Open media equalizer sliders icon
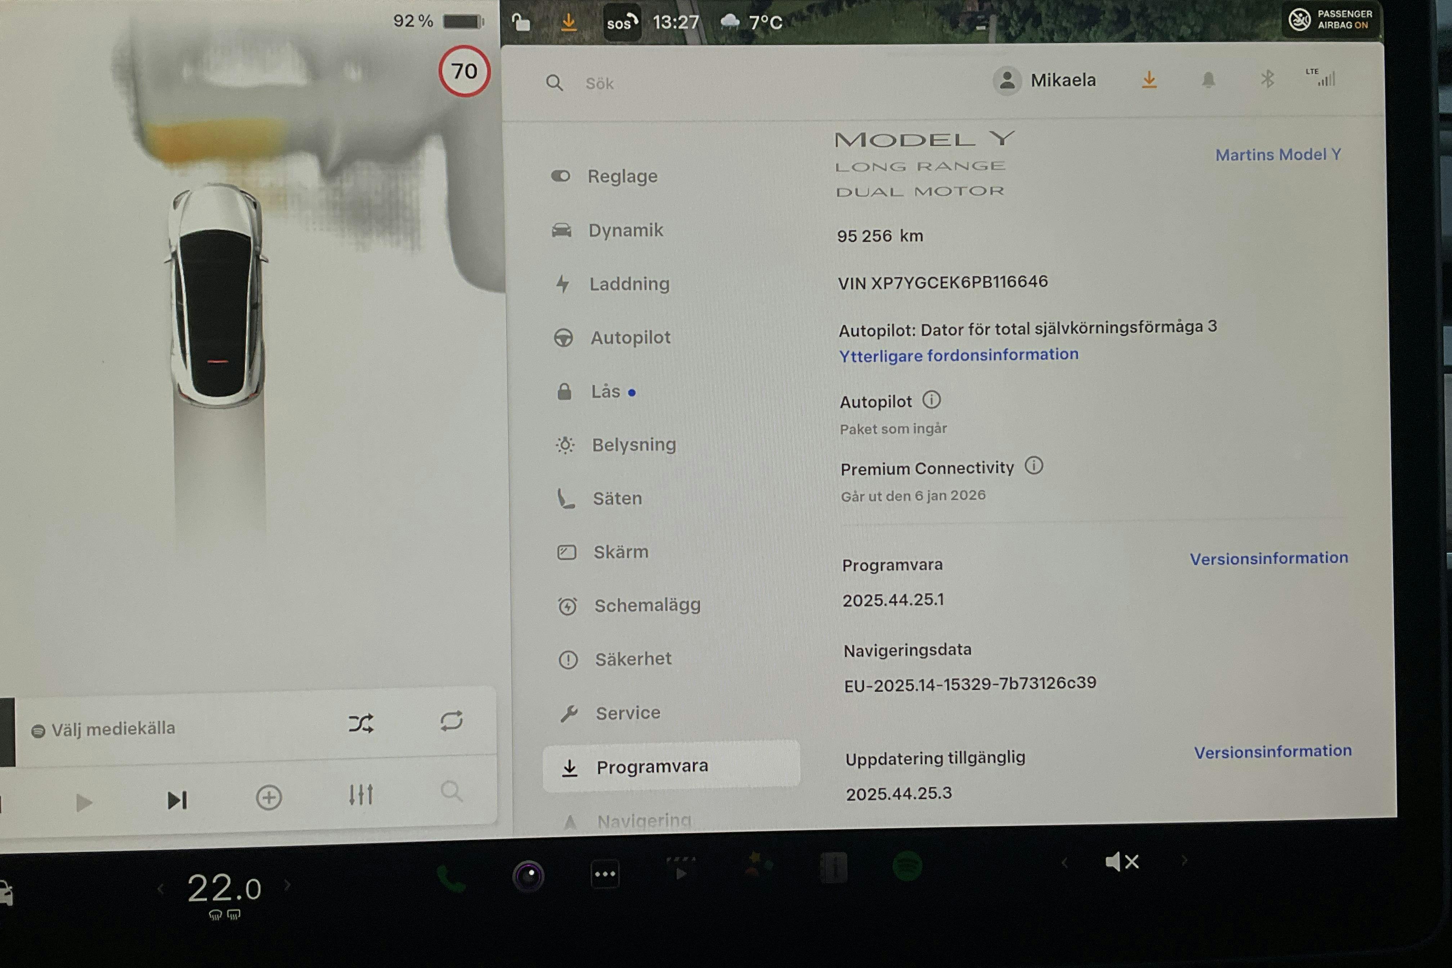 coord(360,794)
